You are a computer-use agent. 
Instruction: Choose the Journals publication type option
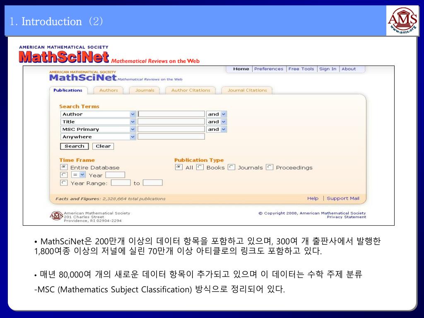point(231,167)
